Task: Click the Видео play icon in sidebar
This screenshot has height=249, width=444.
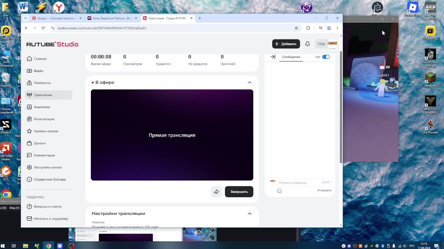Action: tap(29, 71)
